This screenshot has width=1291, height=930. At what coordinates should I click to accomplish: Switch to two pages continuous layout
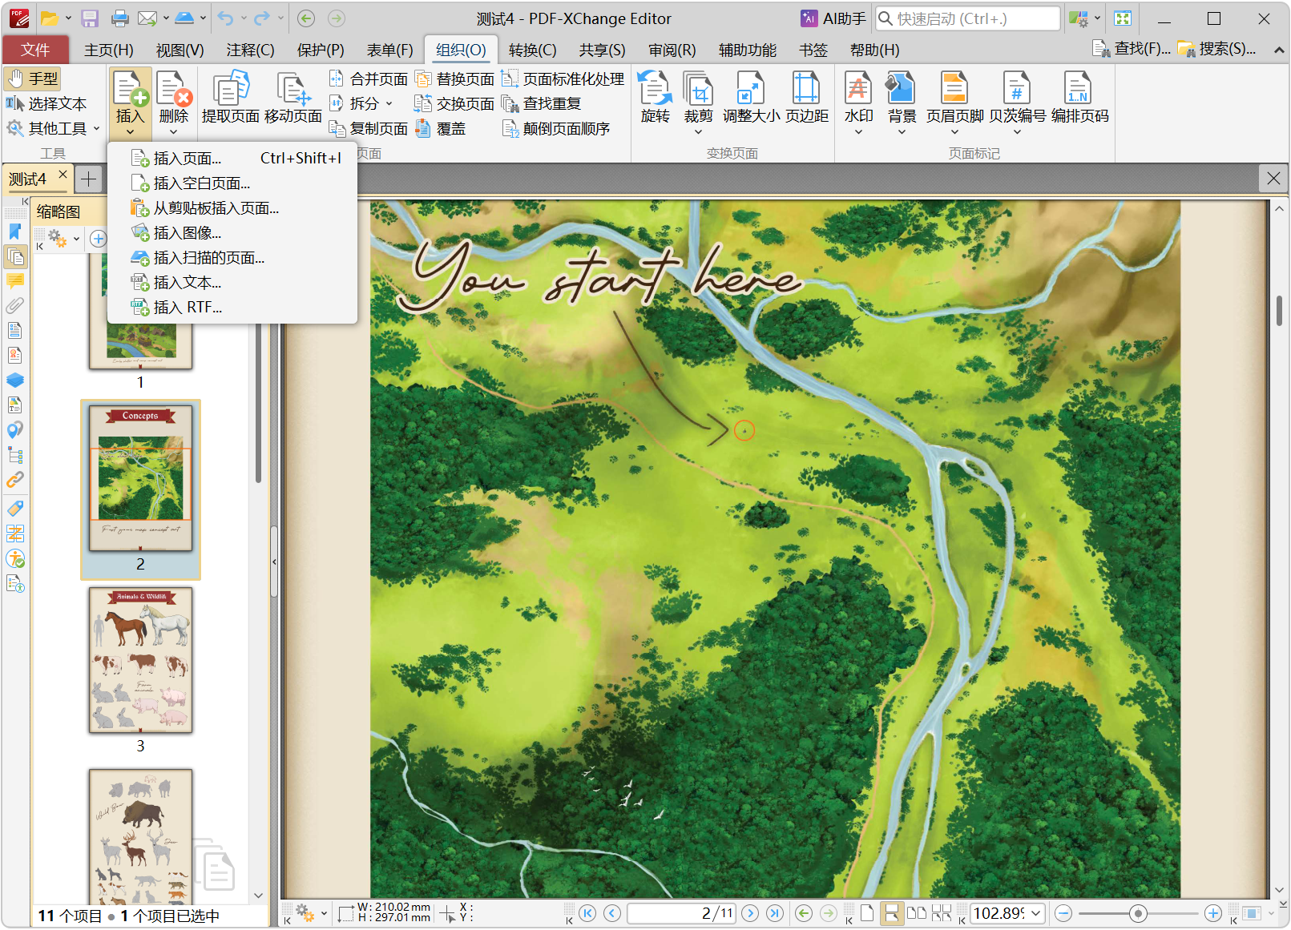[942, 914]
